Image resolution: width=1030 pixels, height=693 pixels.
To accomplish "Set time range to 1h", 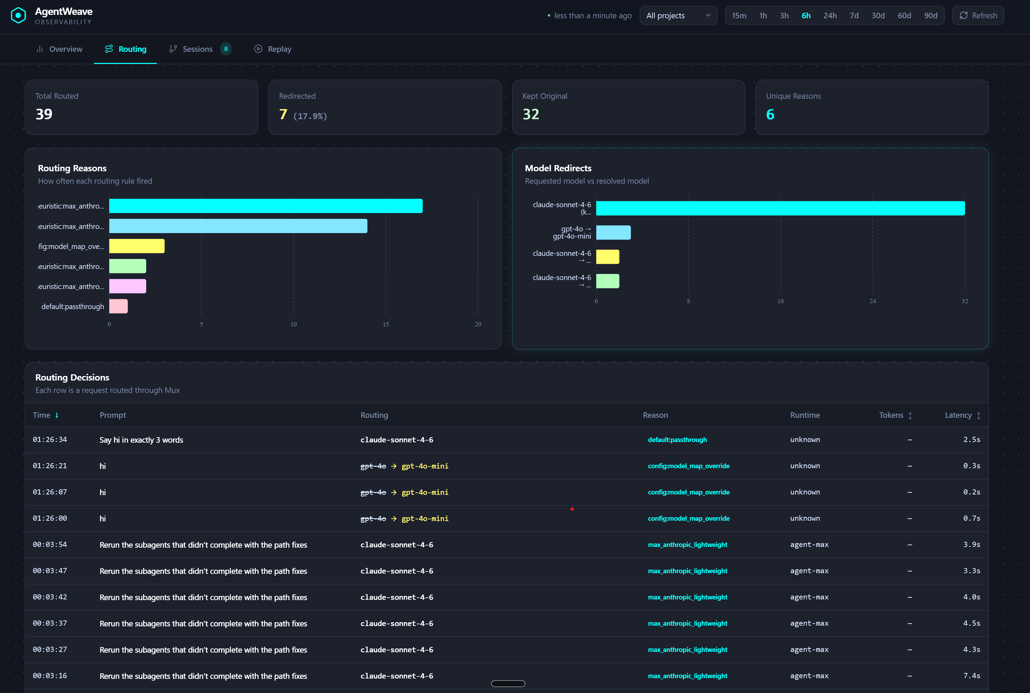I will 763,16.
